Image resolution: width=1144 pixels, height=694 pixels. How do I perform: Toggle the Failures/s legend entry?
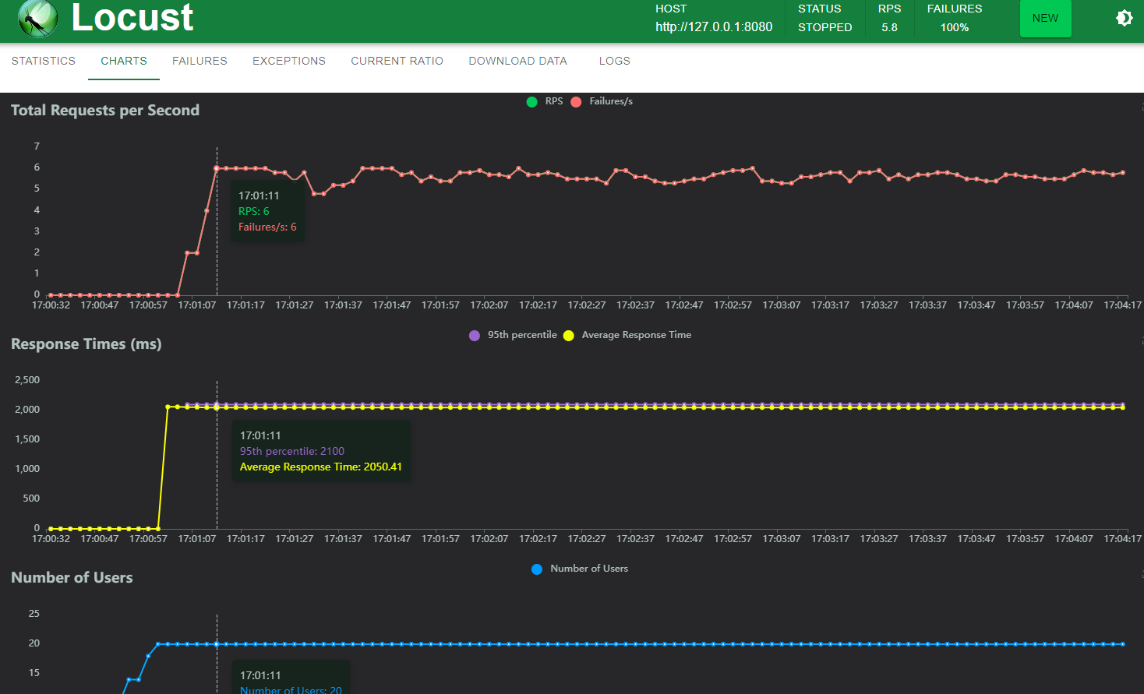pyautogui.click(x=602, y=101)
